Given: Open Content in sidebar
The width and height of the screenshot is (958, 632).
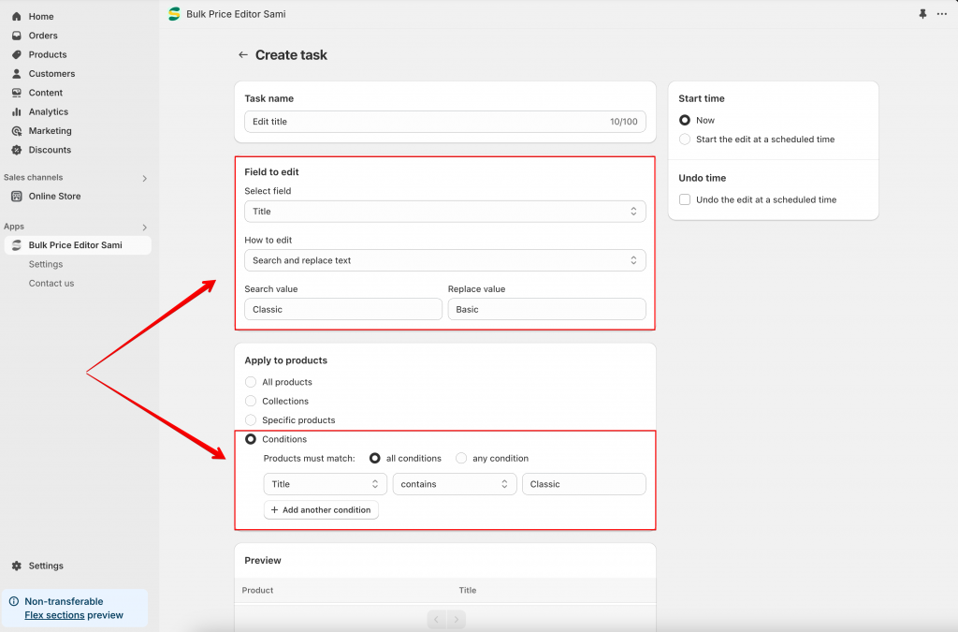Looking at the screenshot, I should 45,93.
